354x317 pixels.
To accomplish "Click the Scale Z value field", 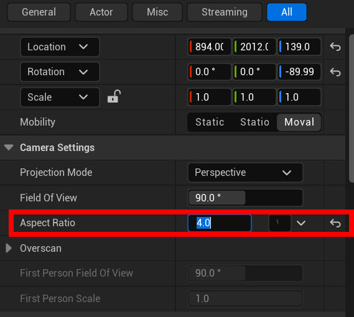I will [x=299, y=97].
